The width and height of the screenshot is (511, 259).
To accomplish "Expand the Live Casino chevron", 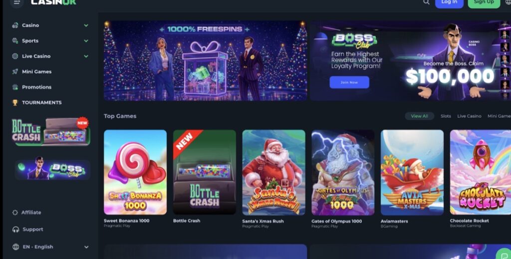I will (86, 56).
